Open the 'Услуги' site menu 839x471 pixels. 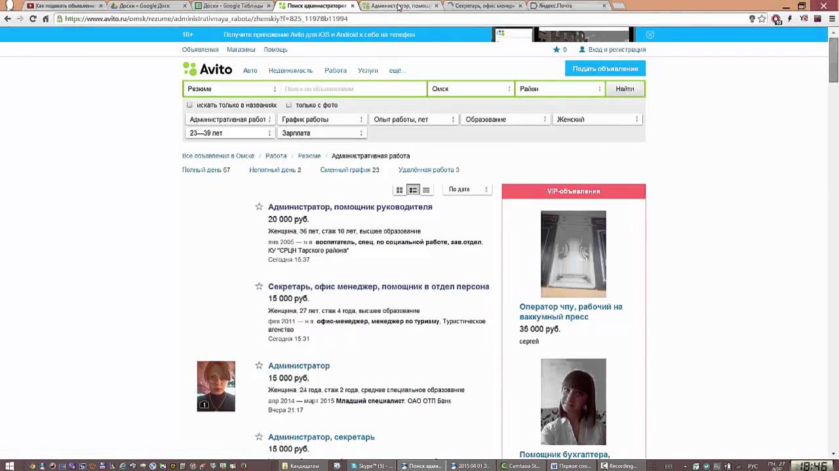[x=368, y=70]
